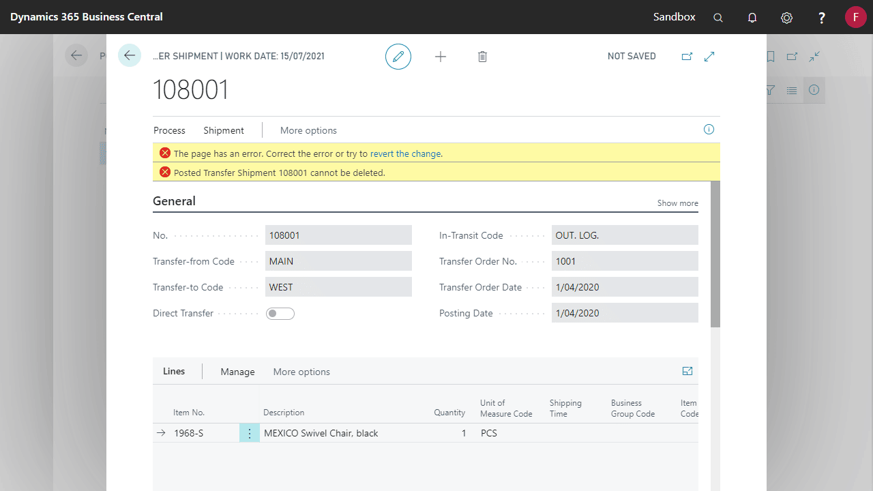Click the error icon on the cannot-be-deleted message
Viewport: 873px width, 491px height.
164,173
